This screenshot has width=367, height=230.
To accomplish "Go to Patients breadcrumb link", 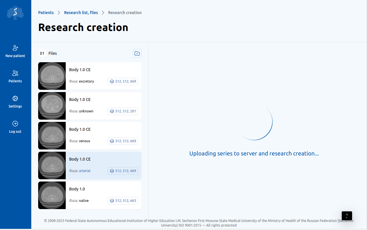I will (46, 13).
